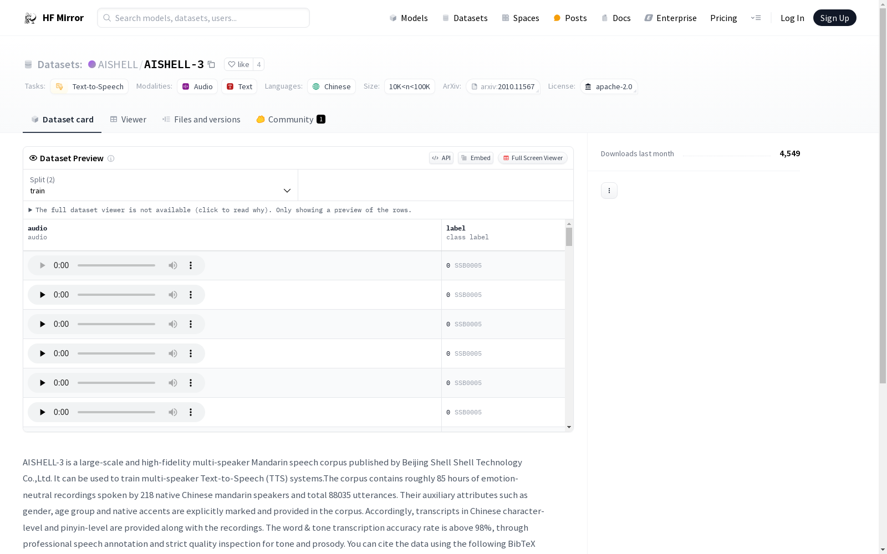
Task: Click the apache-2.0 license tag
Action: 609,86
